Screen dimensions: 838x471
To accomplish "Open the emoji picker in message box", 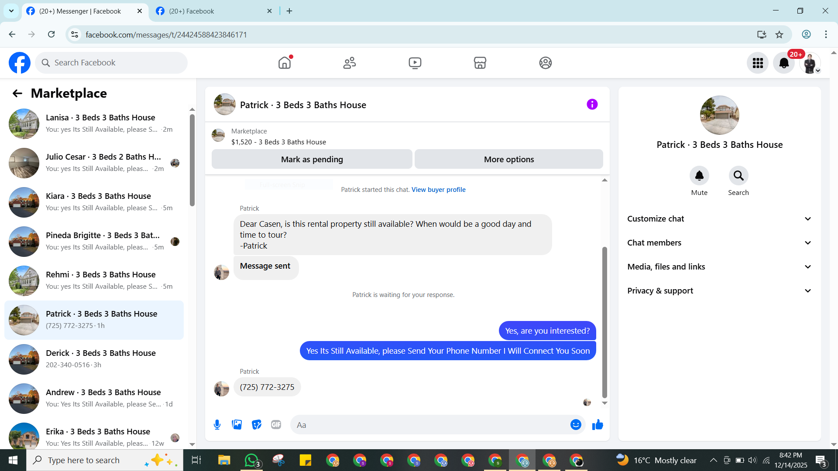I will (576, 425).
